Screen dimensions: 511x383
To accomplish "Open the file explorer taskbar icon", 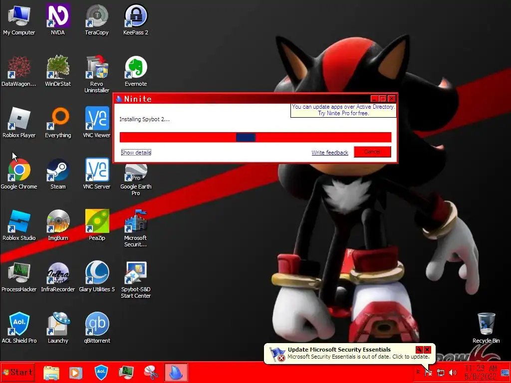I will click(51, 373).
